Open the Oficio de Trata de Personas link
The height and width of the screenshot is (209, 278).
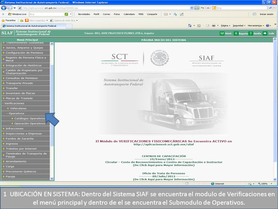pos(164,174)
